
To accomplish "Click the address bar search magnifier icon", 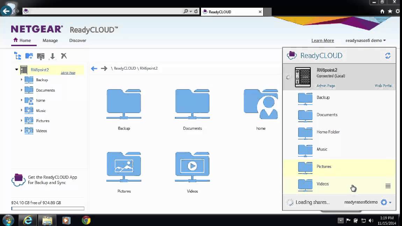I will point(186,11).
